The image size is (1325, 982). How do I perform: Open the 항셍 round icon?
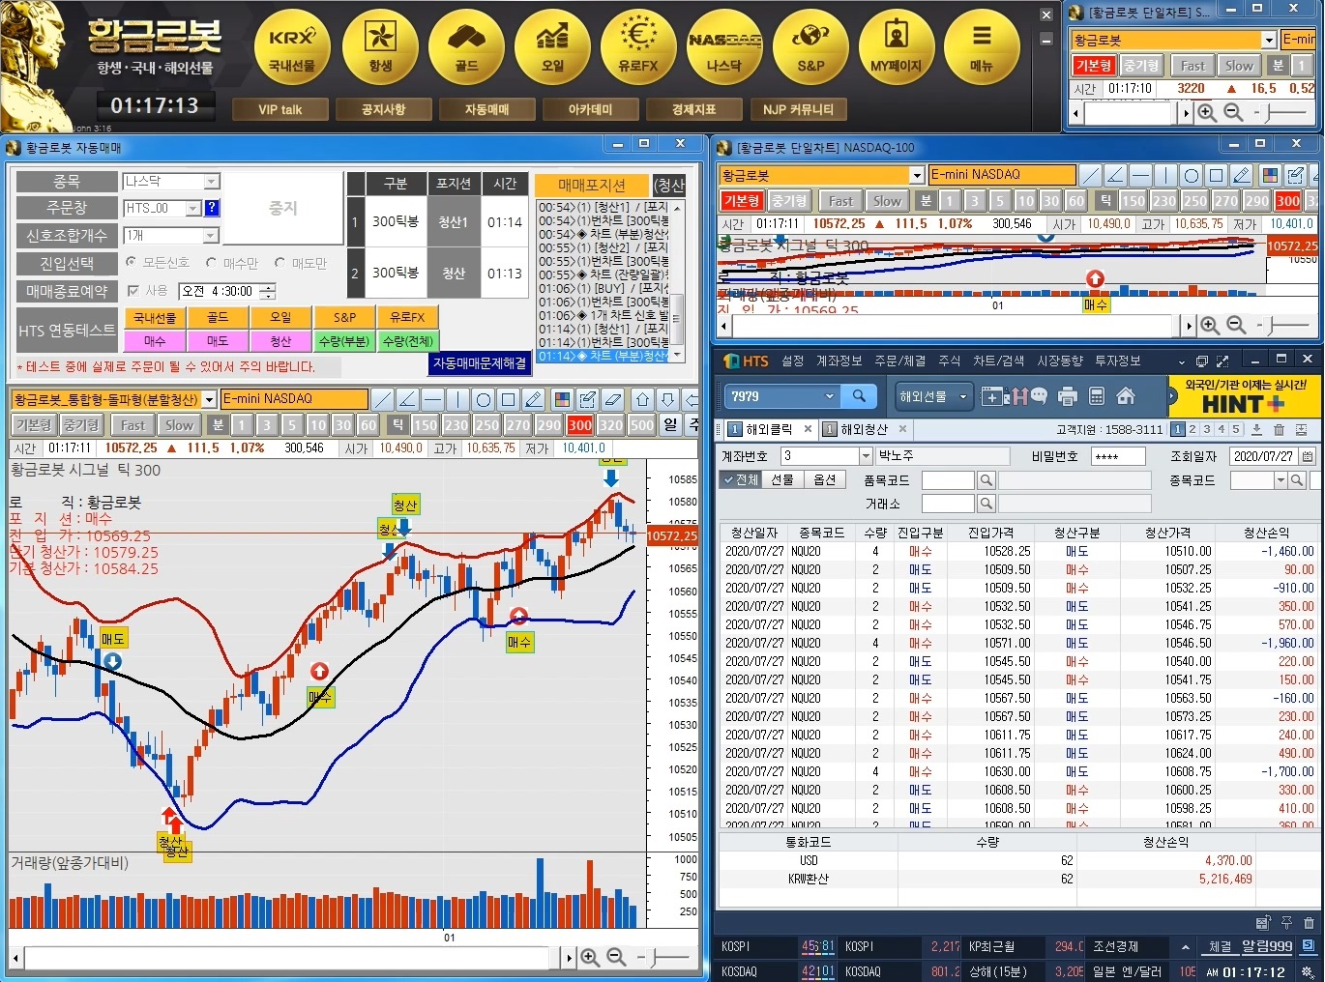click(380, 47)
